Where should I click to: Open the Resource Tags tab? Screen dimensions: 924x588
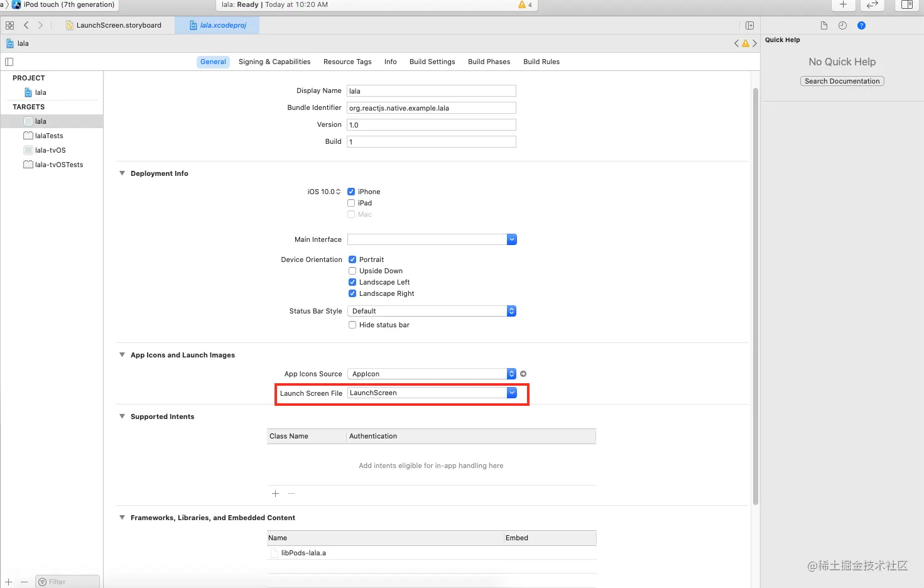(347, 62)
